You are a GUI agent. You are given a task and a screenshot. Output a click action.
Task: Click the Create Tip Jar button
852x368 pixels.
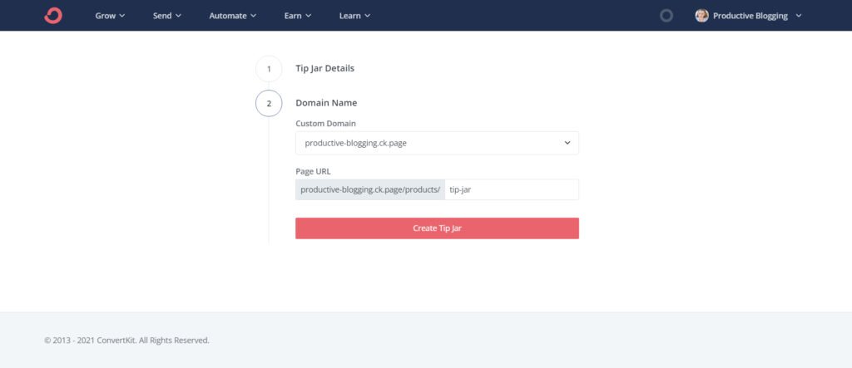[437, 228]
